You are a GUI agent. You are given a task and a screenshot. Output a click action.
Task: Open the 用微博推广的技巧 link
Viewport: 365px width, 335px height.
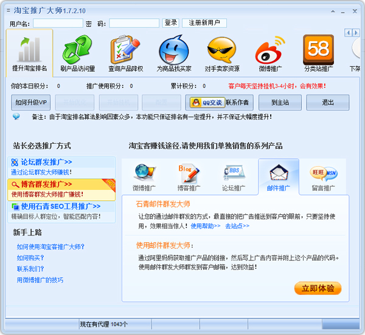(40, 280)
